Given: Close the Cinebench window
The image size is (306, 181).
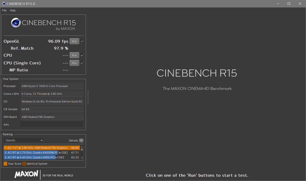Looking at the screenshot, I should 300,4.
